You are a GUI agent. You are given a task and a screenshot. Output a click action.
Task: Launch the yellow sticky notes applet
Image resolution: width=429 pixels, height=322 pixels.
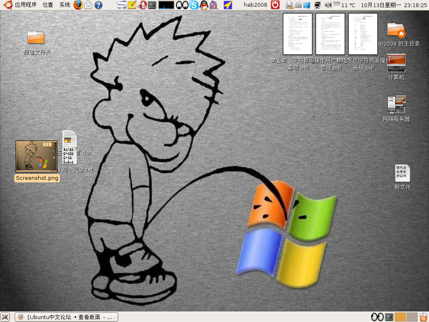coord(132,5)
